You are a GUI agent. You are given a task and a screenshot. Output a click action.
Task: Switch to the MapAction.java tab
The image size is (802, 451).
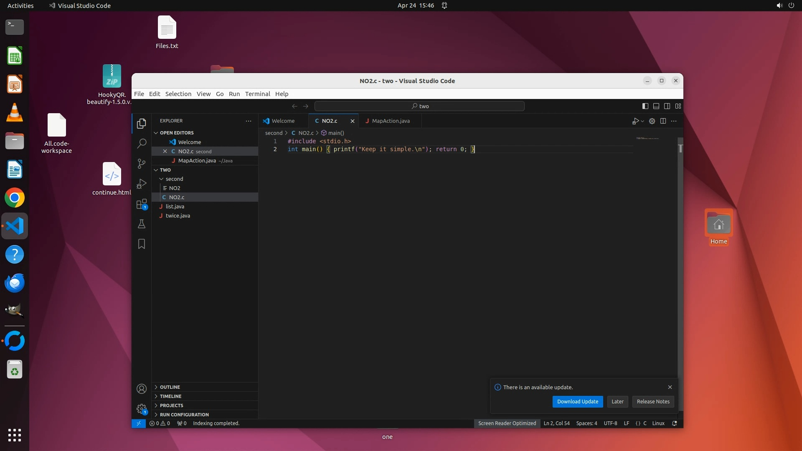click(390, 121)
